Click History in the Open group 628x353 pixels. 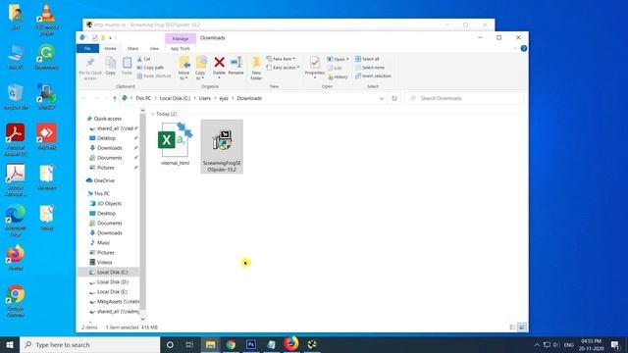338,76
